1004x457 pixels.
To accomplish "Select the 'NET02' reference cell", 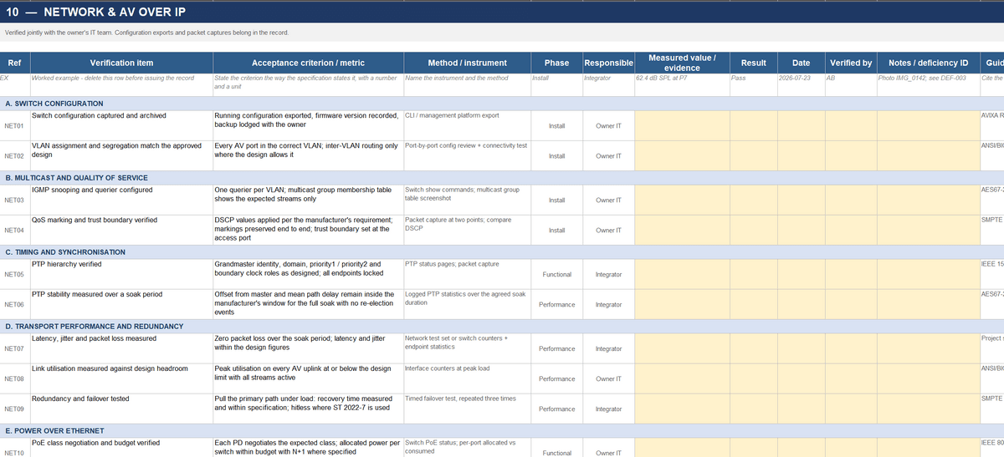I will tap(14, 156).
